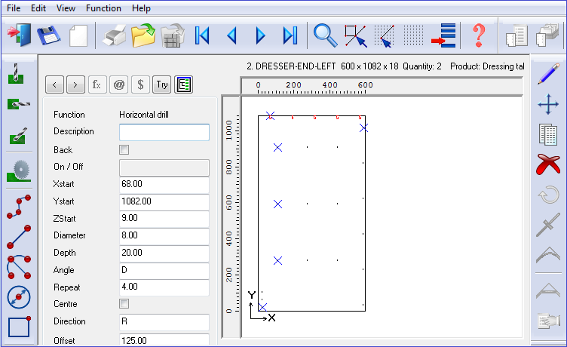Image resolution: width=567 pixels, height=347 pixels.
Task: Go to the next part
Action: point(260,35)
